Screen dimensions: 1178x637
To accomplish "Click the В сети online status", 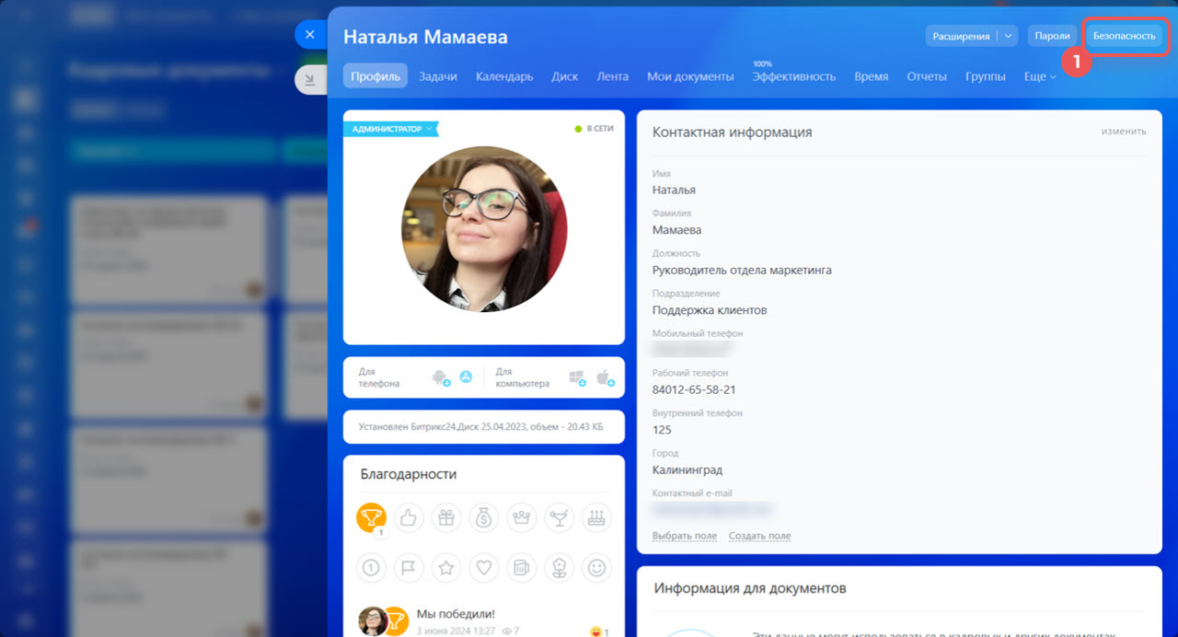I will (x=594, y=129).
